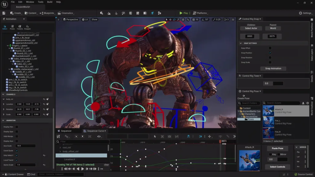Screen dimensions: 315x177
Task: Open viewport hamburger options menu
Action: [58, 19]
